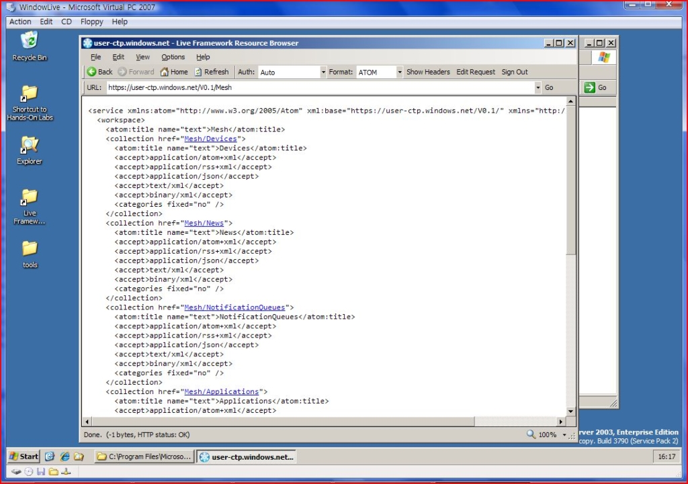This screenshot has height=484, width=688.
Task: Switch to user-ctp.windows.net taskbar button
Action: tap(246, 456)
